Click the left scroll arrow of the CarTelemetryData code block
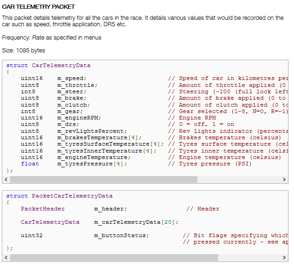Screen dimensions: 294x267 [6, 179]
